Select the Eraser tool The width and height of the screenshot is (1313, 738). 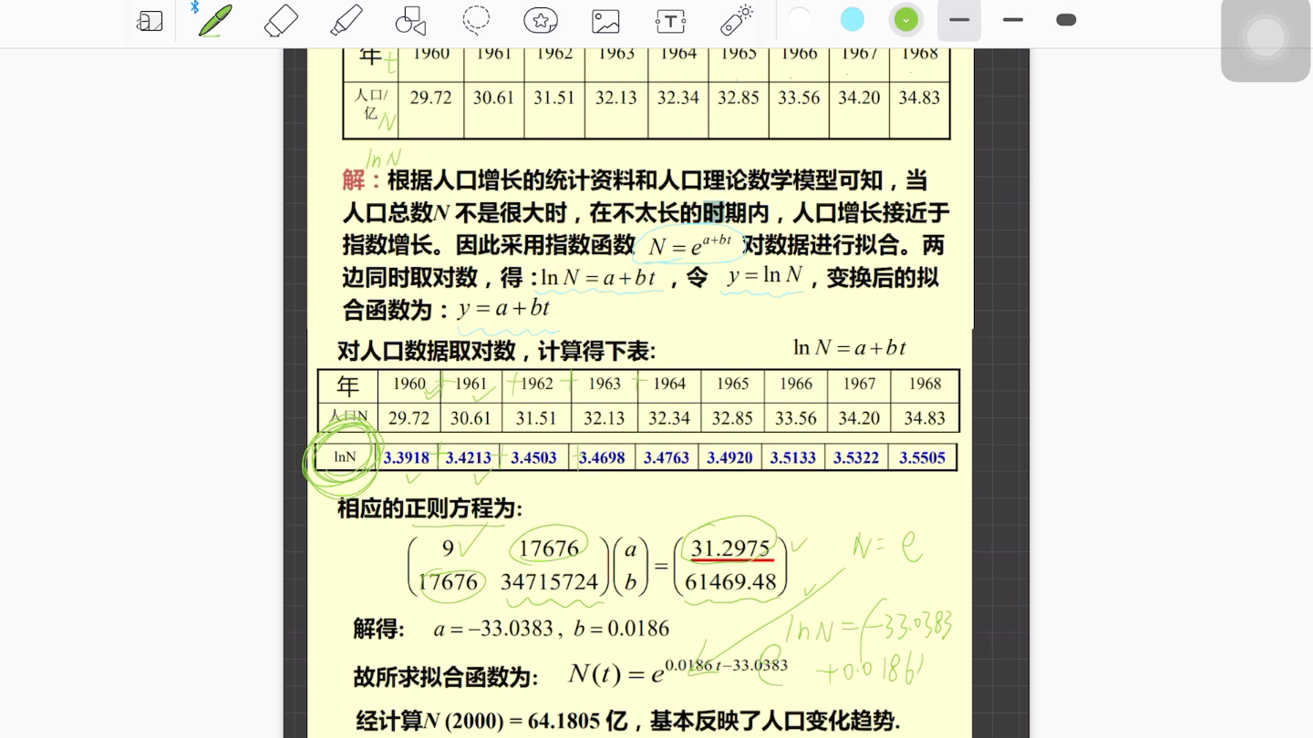pos(281,20)
